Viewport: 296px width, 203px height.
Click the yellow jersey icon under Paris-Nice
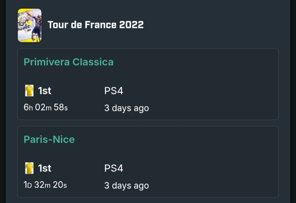pos(29,168)
